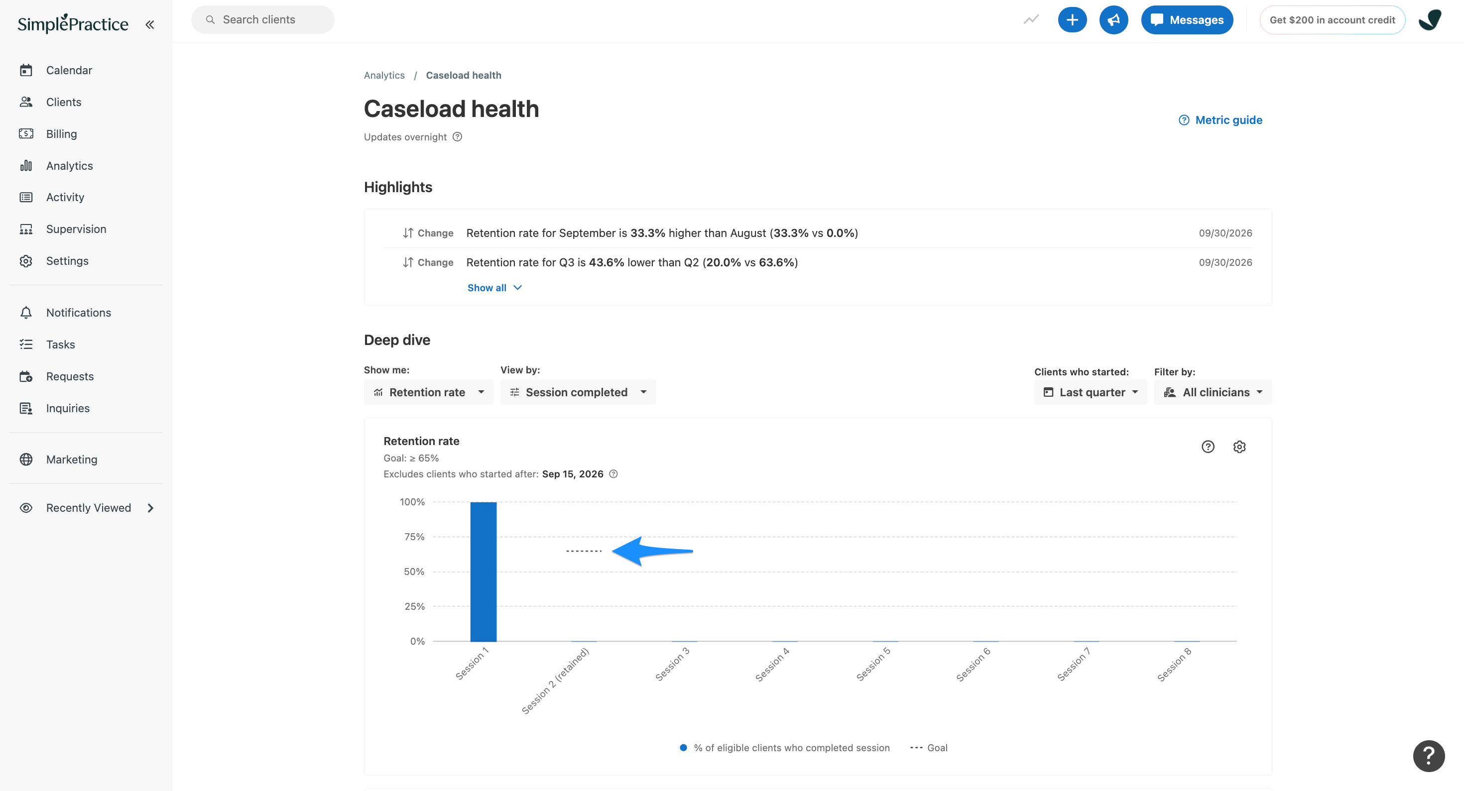Click info icon next to Sep 15, 2026
This screenshot has width=1464, height=791.
coord(613,474)
